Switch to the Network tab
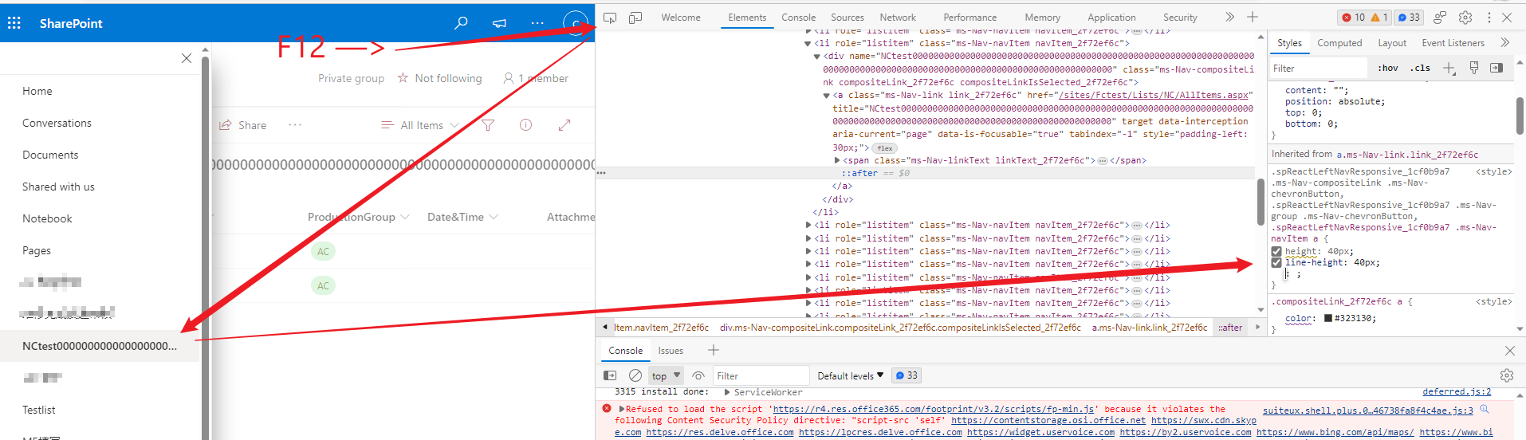 (x=898, y=18)
